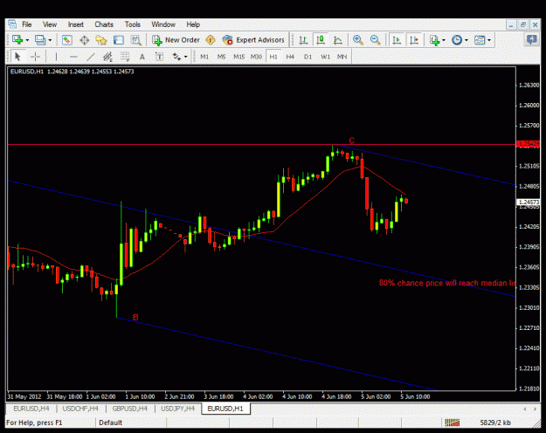Switch to Line Chart display
The width and height of the screenshot is (546, 433).
(338, 40)
